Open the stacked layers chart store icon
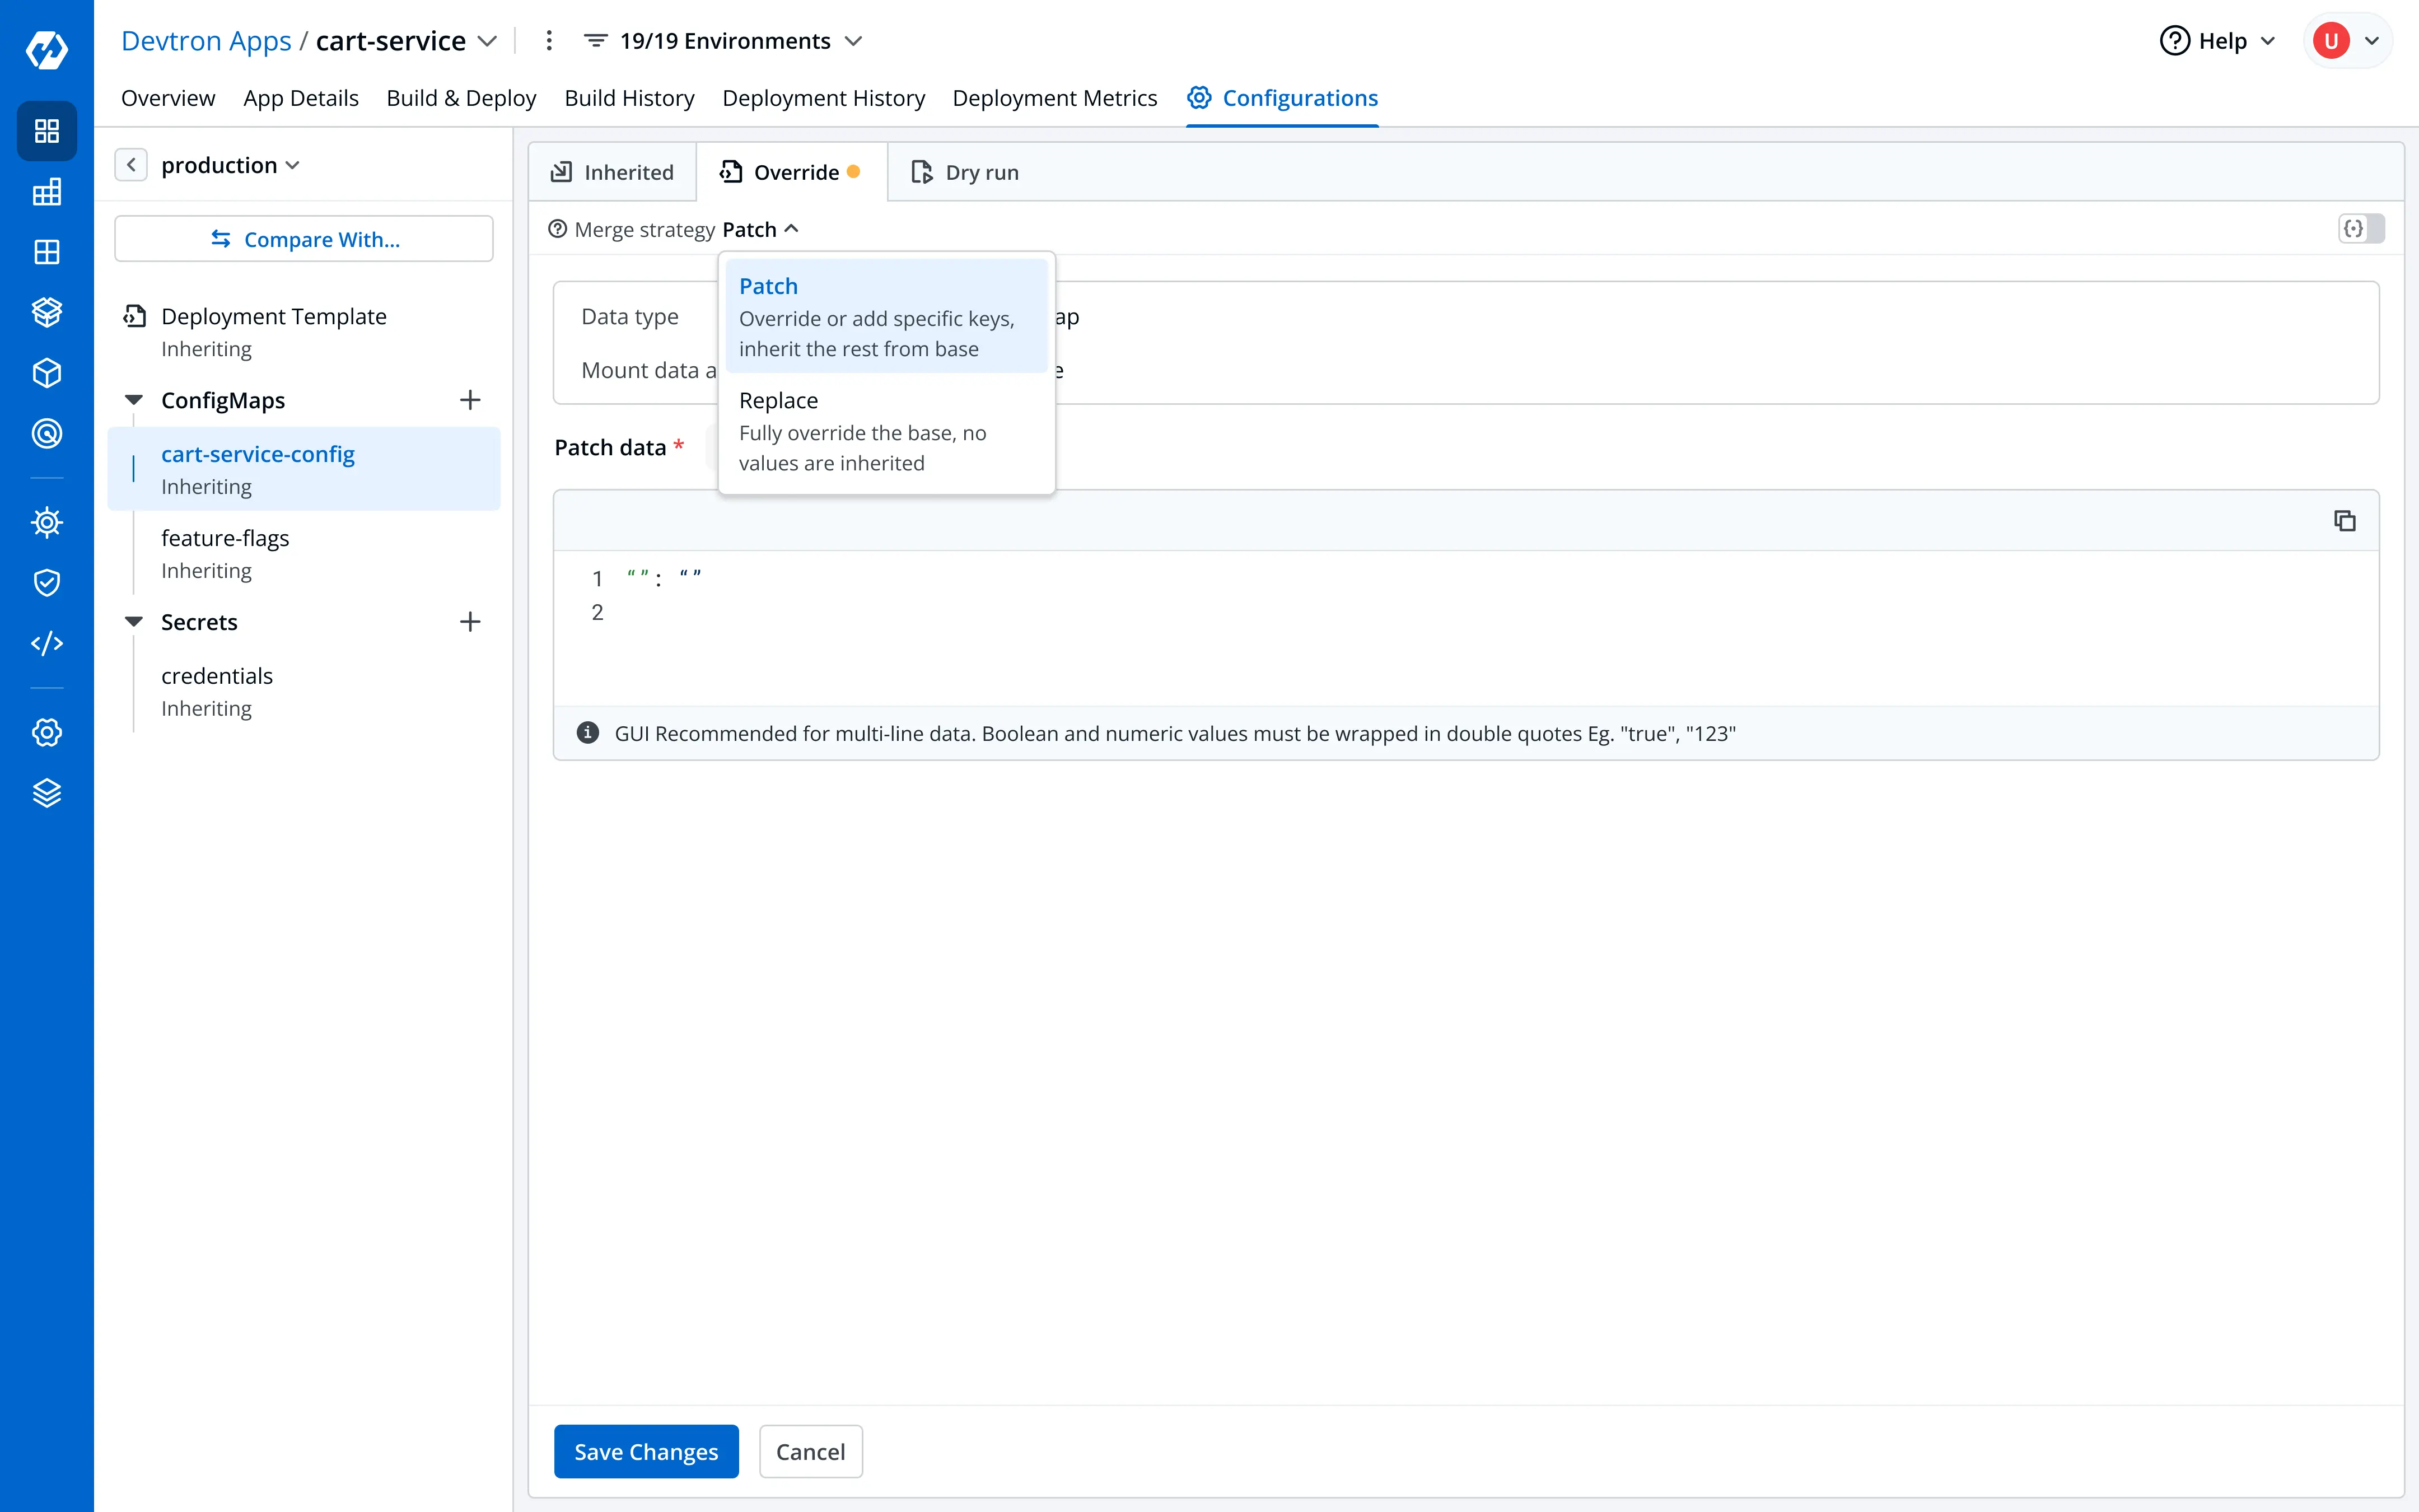Image resolution: width=2419 pixels, height=1512 pixels. tap(47, 312)
